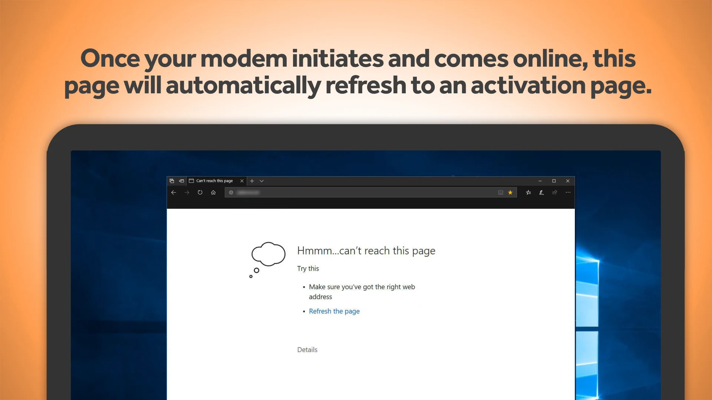Expand tab previews chevron
Image resolution: width=712 pixels, height=400 pixels.
[x=262, y=181]
